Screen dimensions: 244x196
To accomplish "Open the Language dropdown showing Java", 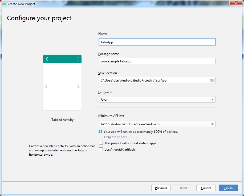I will [x=157, y=100].
